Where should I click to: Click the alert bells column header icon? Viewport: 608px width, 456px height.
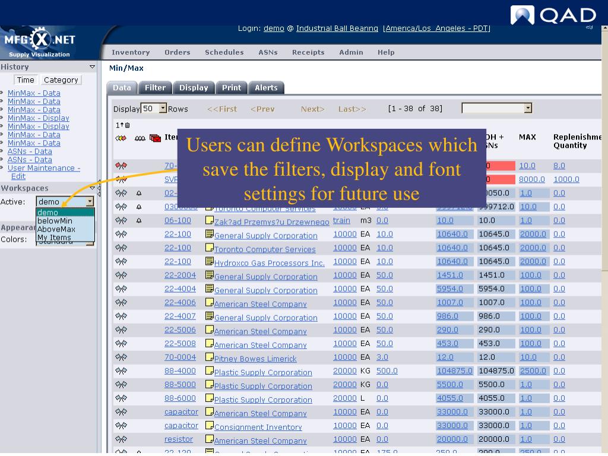coord(140,138)
